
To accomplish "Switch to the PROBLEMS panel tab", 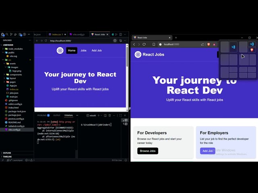I will [x=43, y=115].
